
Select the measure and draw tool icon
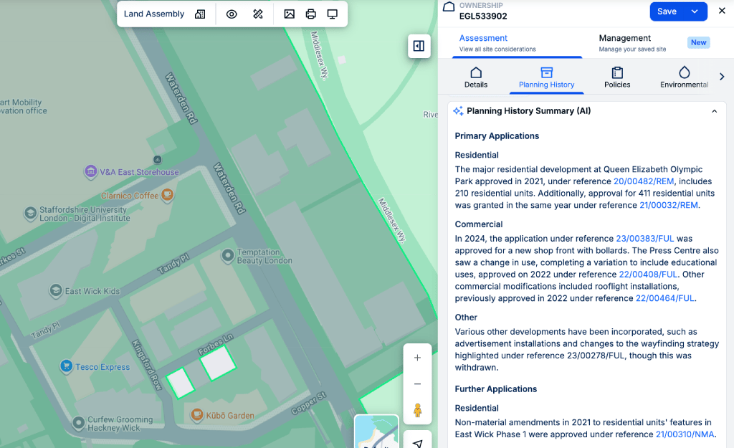258,14
